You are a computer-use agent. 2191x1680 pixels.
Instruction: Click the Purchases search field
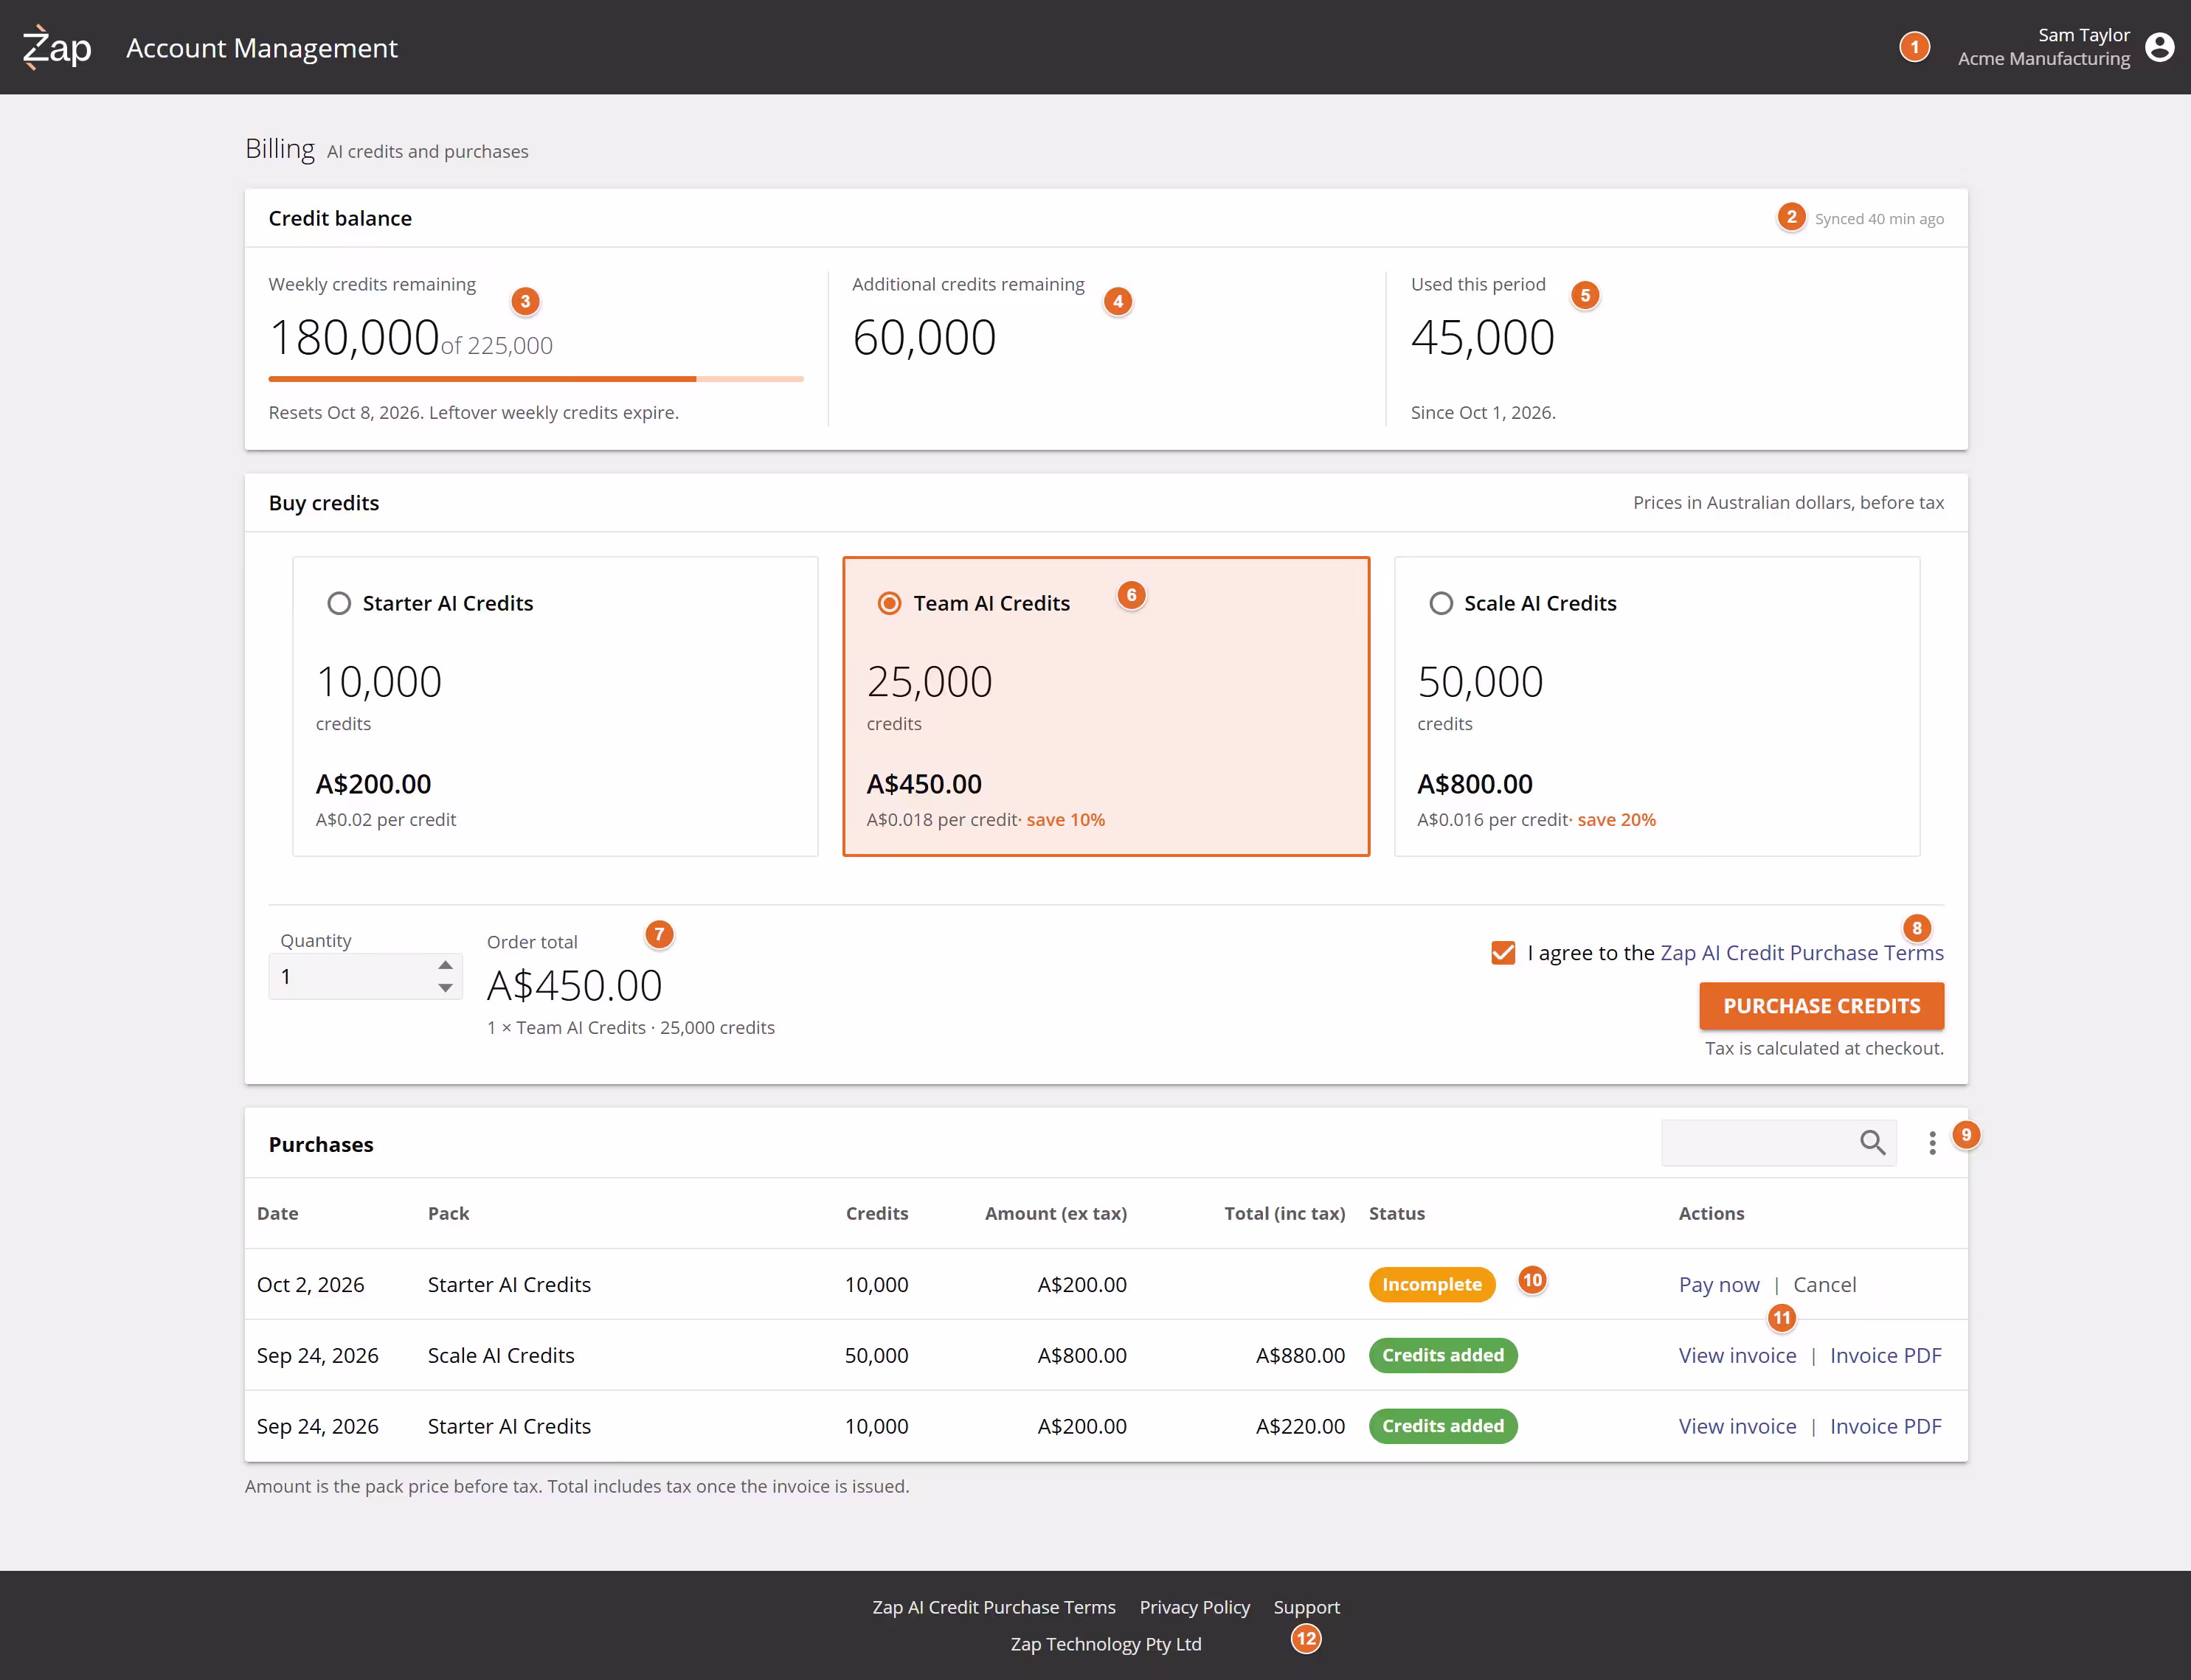click(x=1778, y=1143)
